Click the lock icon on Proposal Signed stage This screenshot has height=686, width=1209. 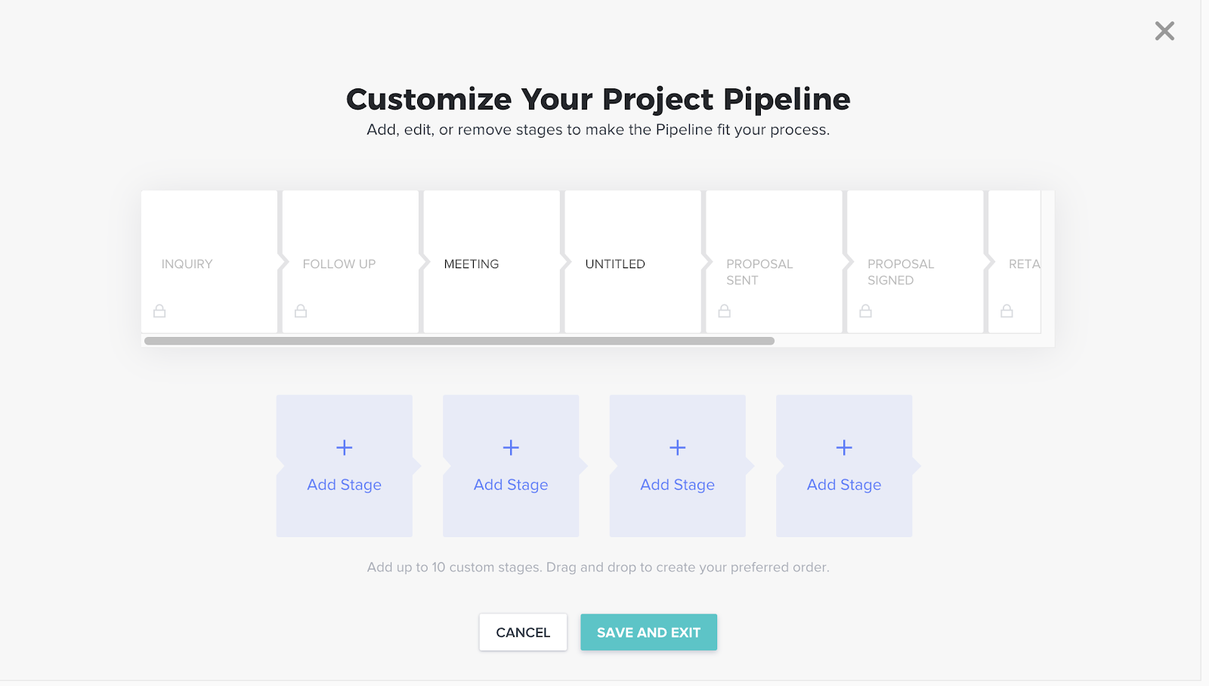point(866,311)
